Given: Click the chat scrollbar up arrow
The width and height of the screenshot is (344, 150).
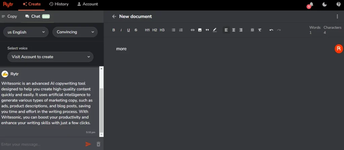Looking at the screenshot, I should (101, 68).
